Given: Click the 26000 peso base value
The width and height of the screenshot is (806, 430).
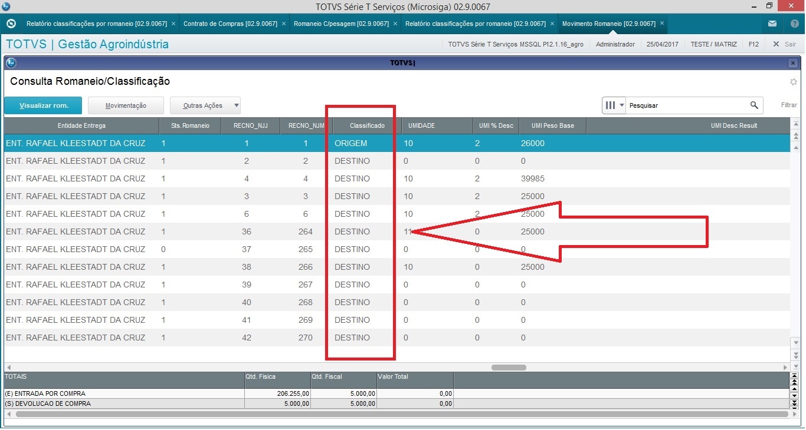Looking at the screenshot, I should tap(533, 143).
